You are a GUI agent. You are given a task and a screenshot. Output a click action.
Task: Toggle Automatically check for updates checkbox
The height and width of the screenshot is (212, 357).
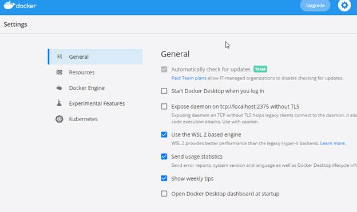click(164, 69)
